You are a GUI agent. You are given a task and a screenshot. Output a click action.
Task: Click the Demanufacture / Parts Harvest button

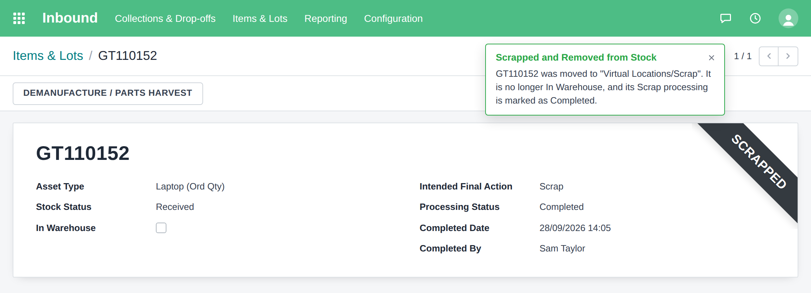pyautogui.click(x=108, y=93)
